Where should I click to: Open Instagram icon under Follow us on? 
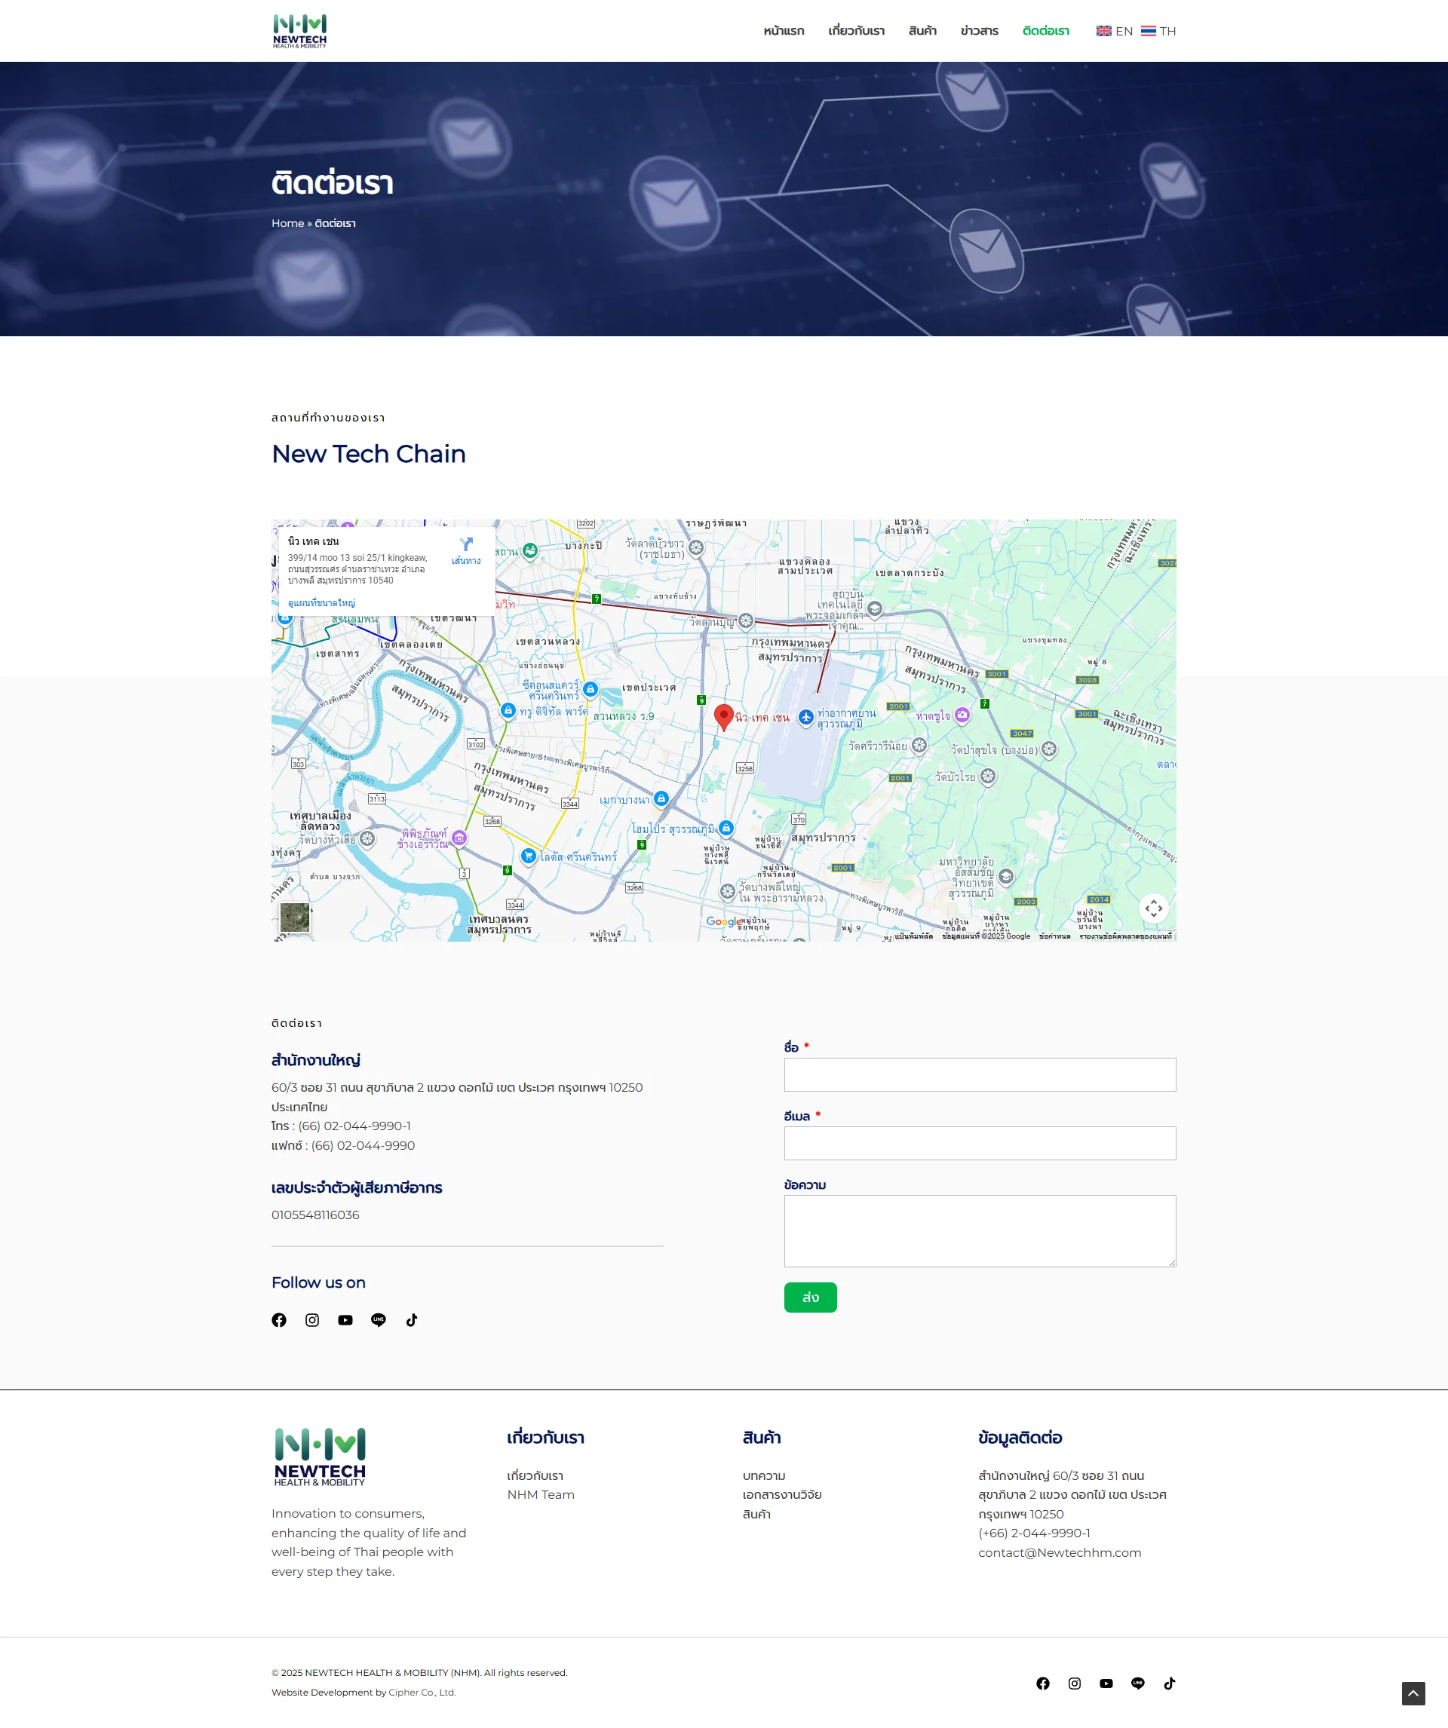pos(312,1320)
